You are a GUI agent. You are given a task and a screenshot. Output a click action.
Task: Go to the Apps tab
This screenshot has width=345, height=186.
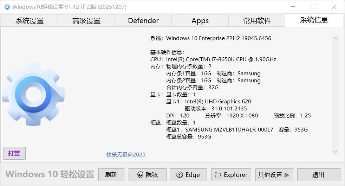point(200,21)
